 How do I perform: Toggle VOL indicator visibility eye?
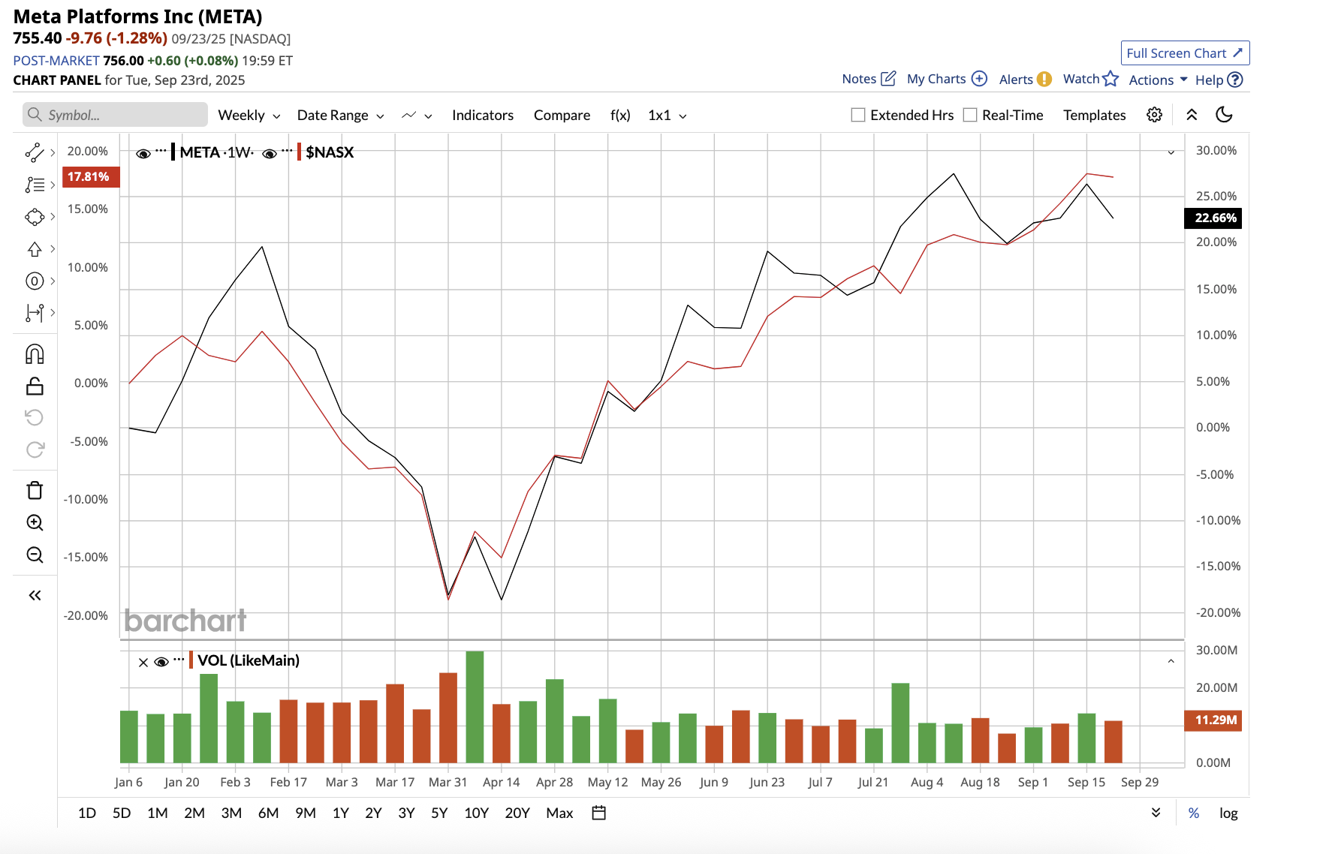[161, 662]
